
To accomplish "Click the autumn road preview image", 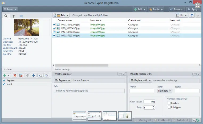I will pyautogui.click(x=26, y=27).
